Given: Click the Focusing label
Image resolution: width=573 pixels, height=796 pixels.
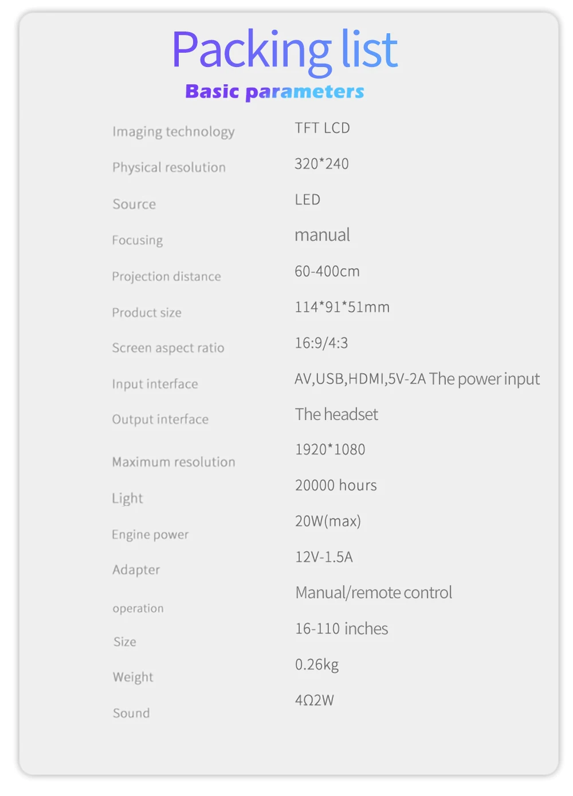Looking at the screenshot, I should (138, 240).
